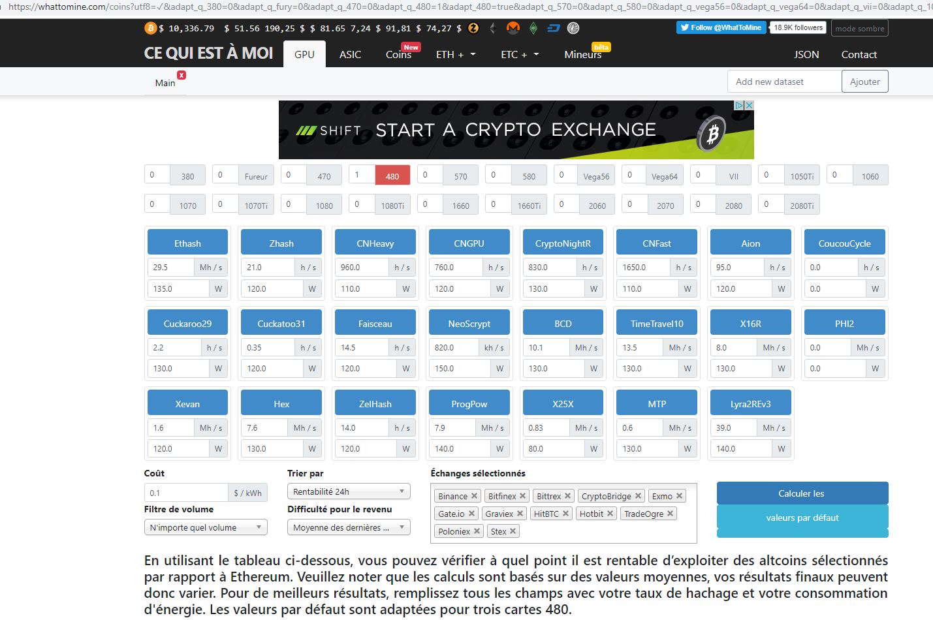
Task: Toggle the X16R algorithm button
Action: pyautogui.click(x=750, y=323)
